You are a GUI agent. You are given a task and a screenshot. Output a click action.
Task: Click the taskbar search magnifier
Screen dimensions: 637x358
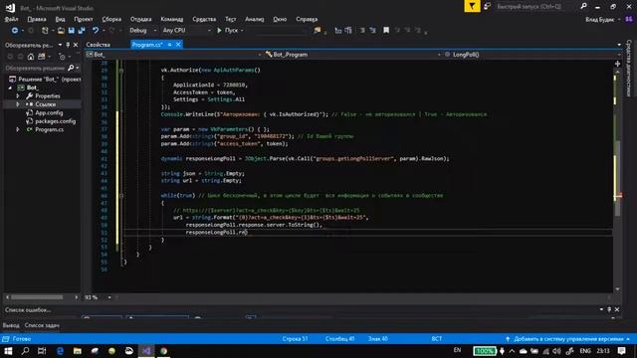point(25,351)
